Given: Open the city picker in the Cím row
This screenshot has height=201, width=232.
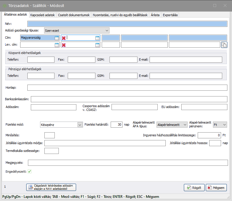Looking at the screenshot, I should [97, 38].
